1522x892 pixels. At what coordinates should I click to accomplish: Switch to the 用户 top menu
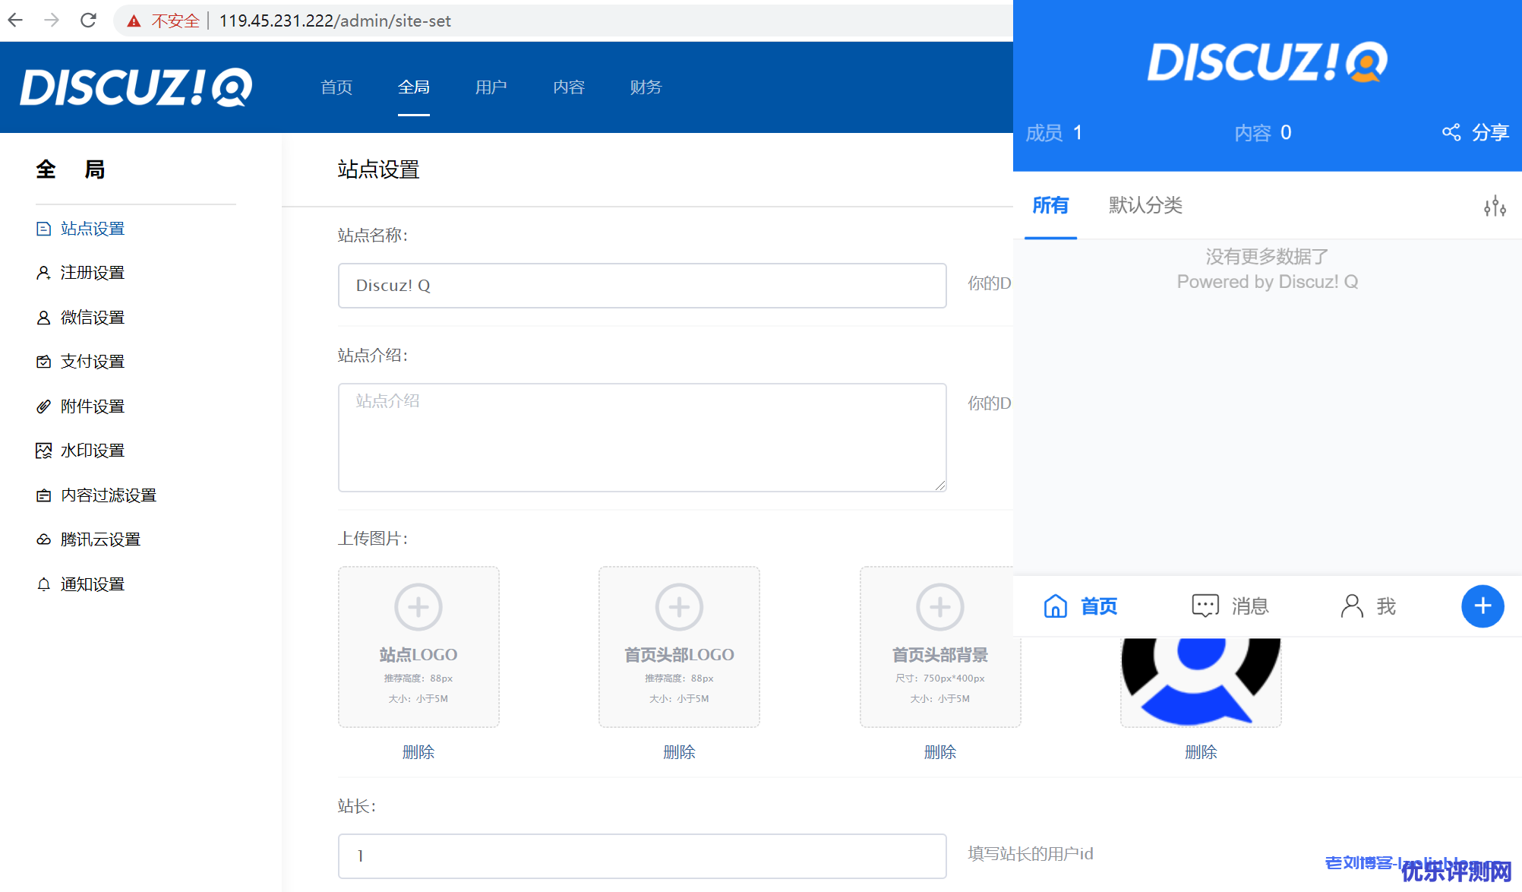pos(491,87)
